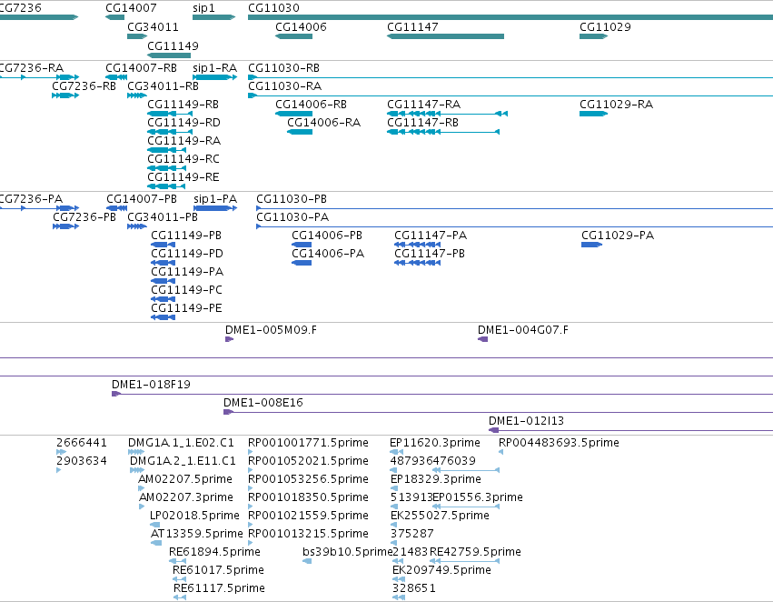Click transcript CG14007-RB

pyautogui.click(x=116, y=77)
